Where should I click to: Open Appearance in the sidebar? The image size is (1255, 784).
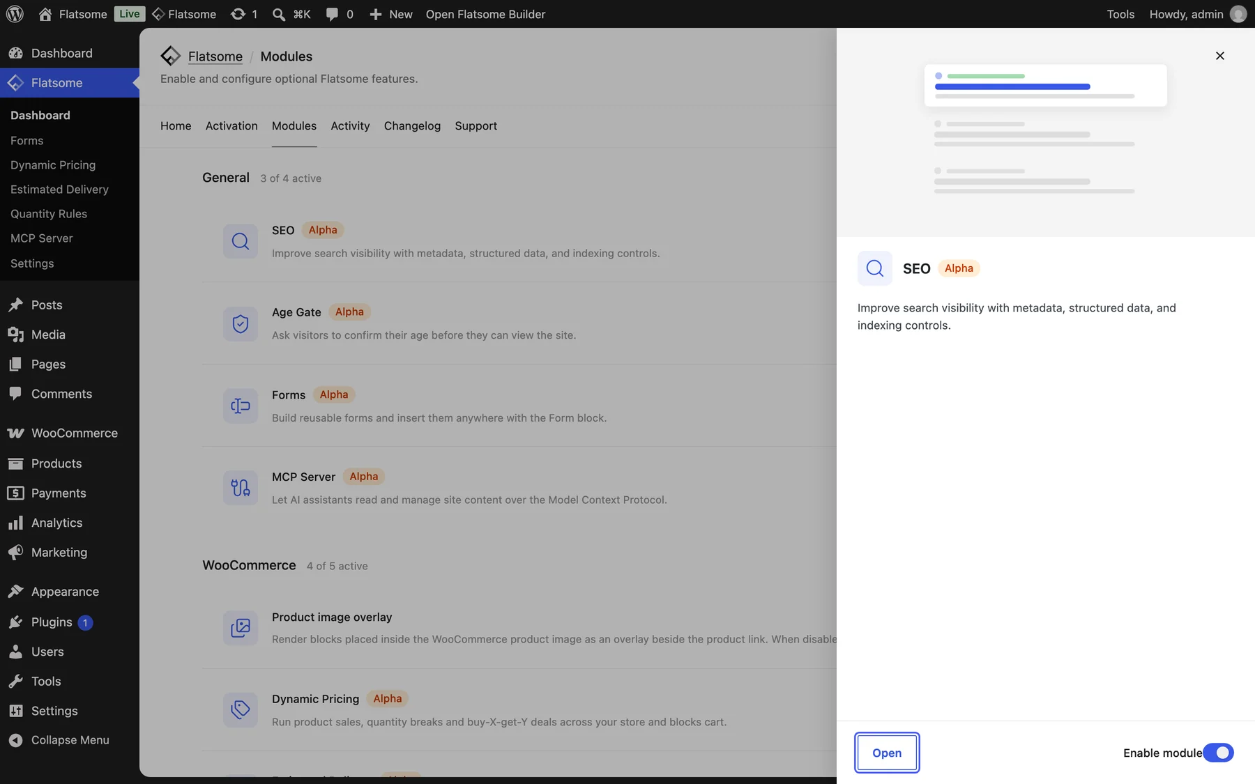(x=70, y=592)
